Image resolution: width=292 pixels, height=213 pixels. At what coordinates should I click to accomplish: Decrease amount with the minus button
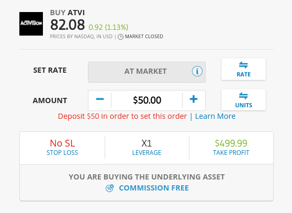(100, 99)
